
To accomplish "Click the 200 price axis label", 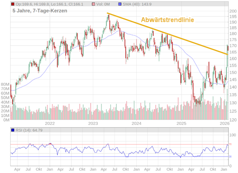I will [233, 11].
